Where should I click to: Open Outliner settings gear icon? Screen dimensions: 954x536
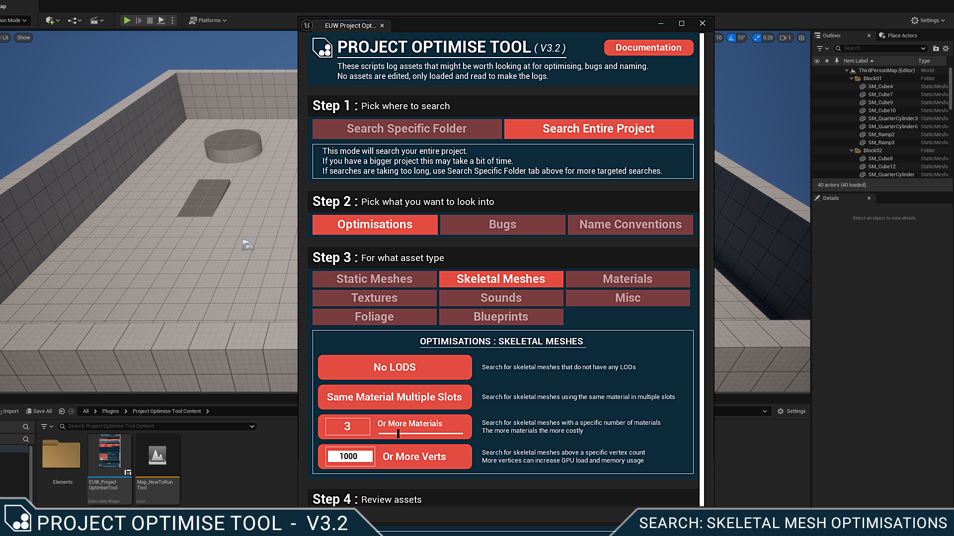(946, 48)
